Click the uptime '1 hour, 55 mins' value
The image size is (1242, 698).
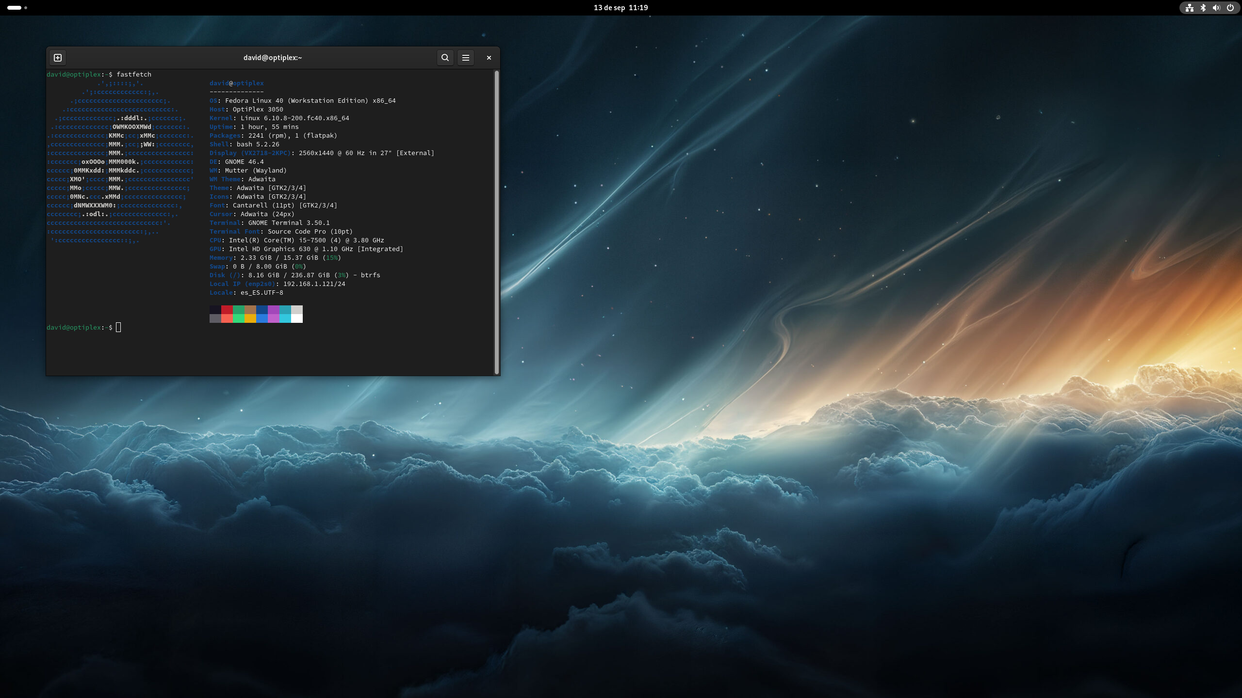coord(270,127)
